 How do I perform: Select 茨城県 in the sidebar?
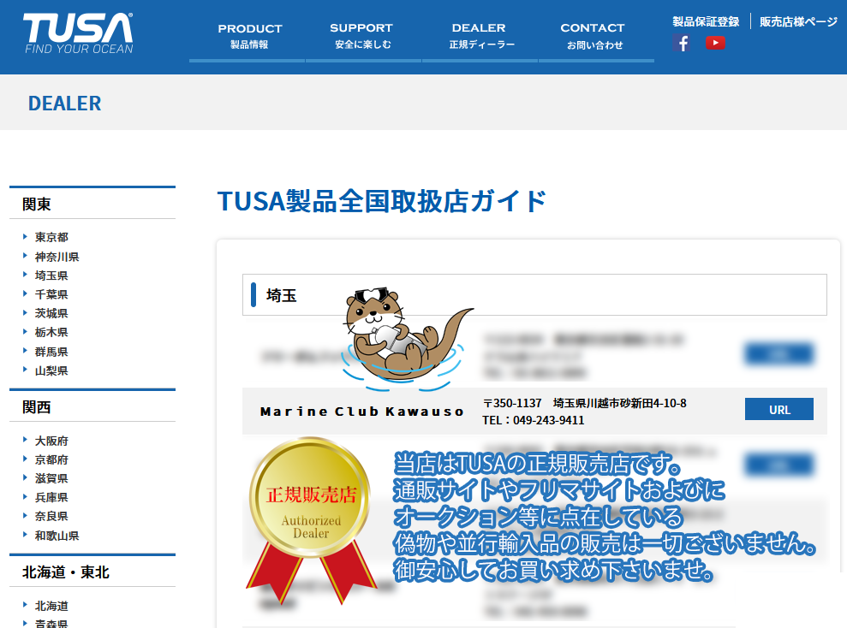51,313
